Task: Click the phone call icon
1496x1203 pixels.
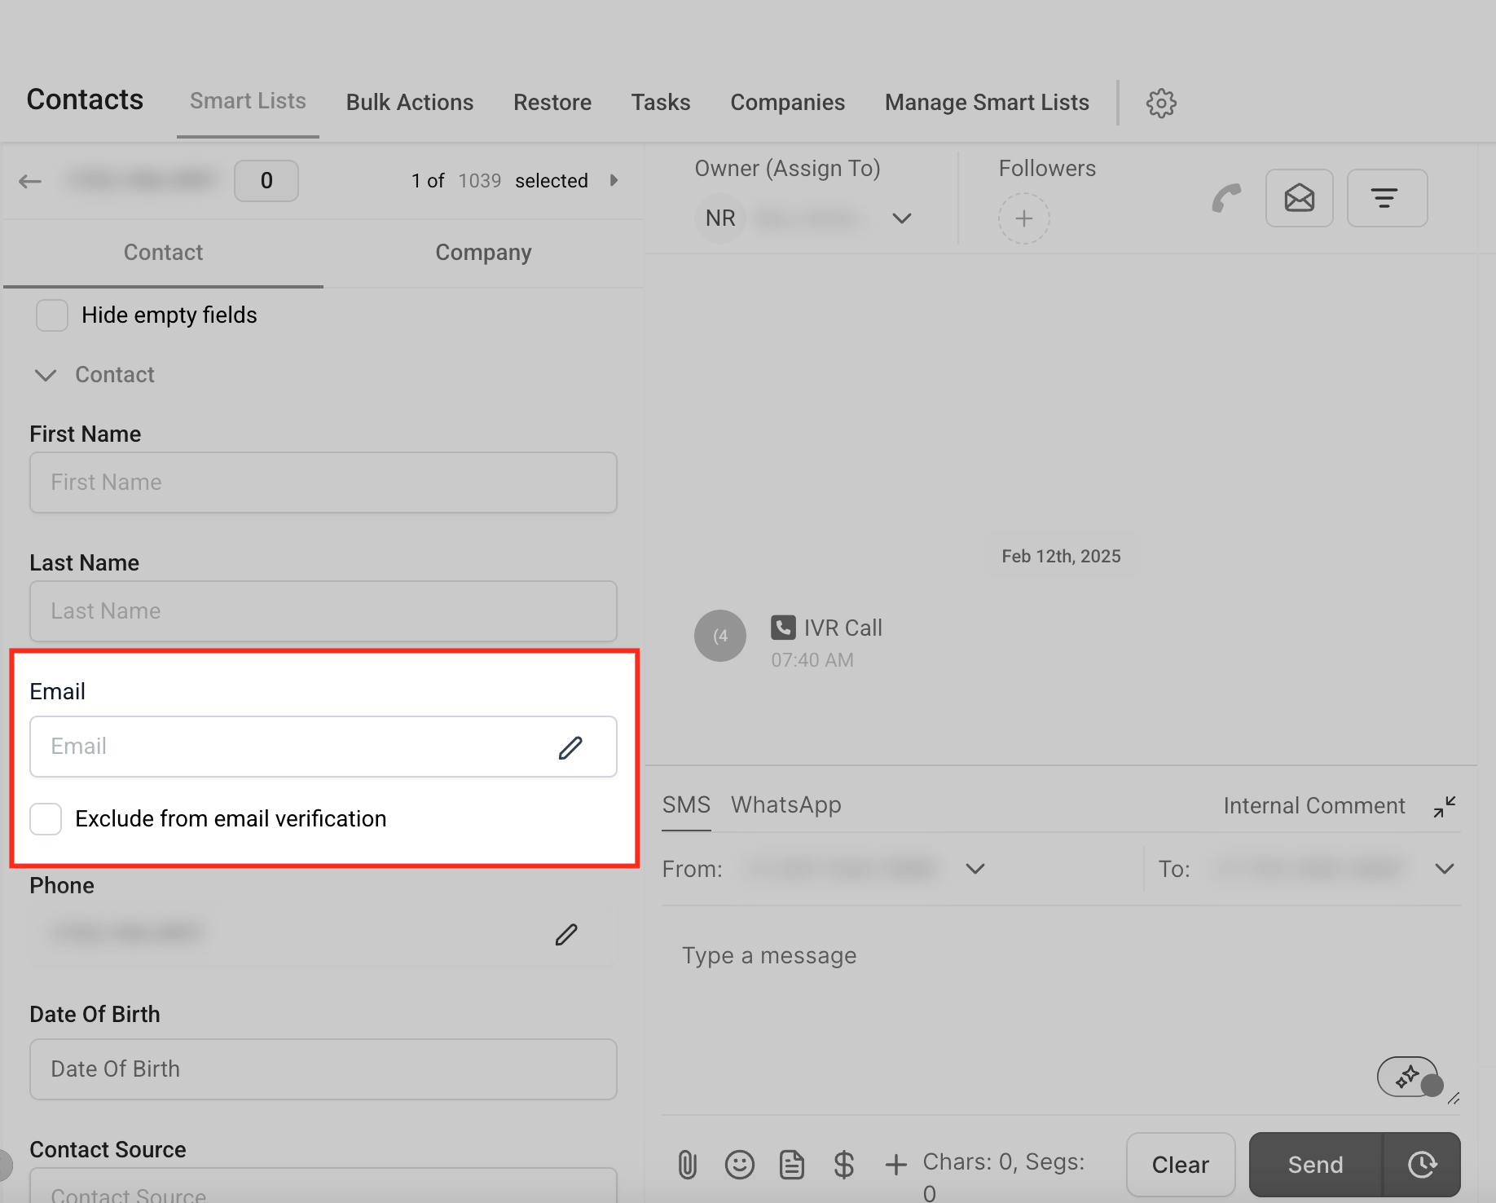Action: pos(1226,198)
